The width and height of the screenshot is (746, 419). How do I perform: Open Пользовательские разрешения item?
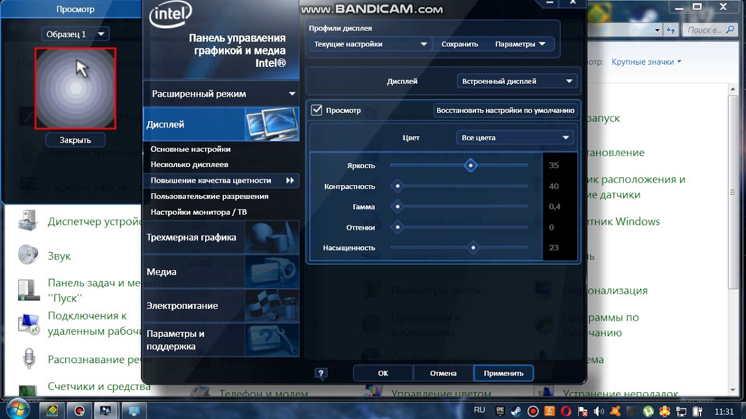coord(209,196)
